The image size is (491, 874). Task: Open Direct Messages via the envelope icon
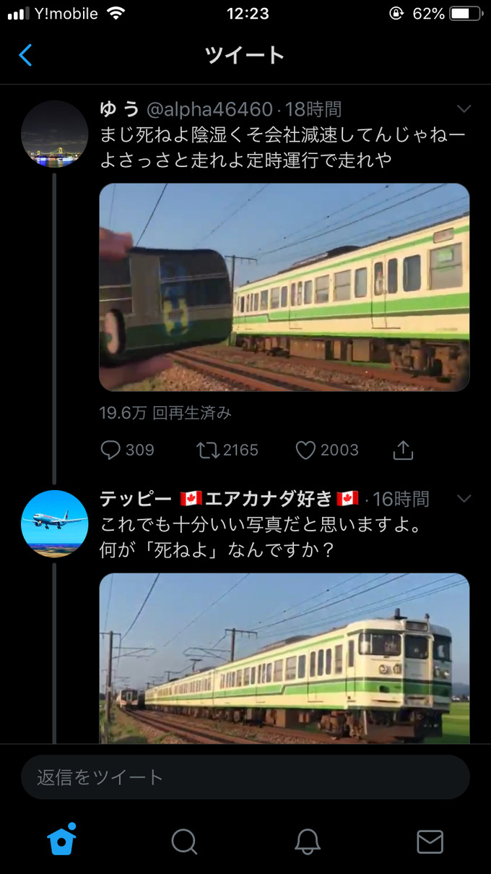tap(430, 841)
